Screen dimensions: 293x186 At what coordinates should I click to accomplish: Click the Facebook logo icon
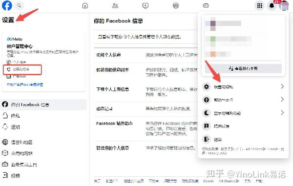pos(7,5)
